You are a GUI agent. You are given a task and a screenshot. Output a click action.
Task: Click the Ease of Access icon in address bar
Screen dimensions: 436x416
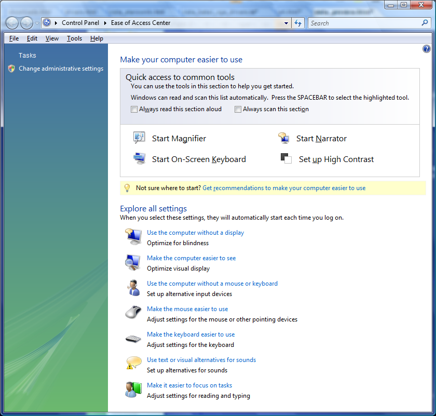point(47,22)
